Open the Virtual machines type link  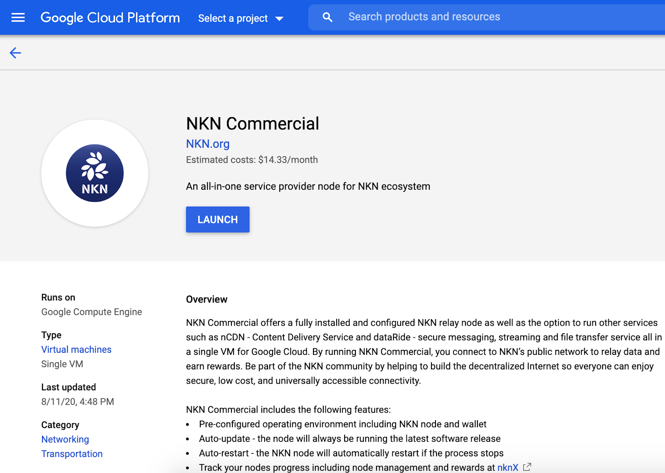pyautogui.click(x=76, y=349)
